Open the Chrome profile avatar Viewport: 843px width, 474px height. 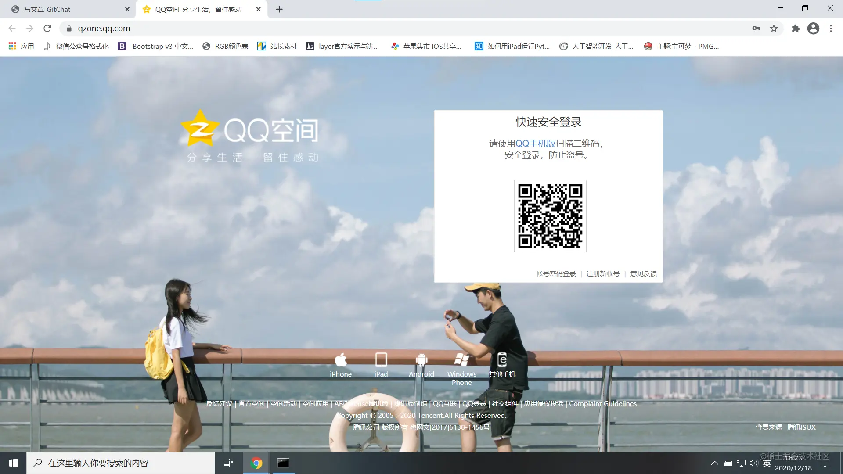tap(813, 29)
